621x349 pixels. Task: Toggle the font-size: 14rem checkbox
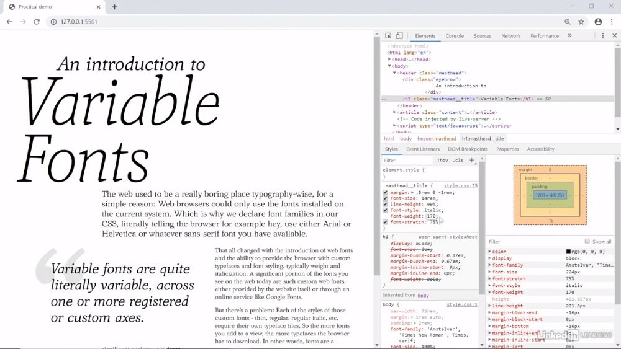click(x=386, y=198)
